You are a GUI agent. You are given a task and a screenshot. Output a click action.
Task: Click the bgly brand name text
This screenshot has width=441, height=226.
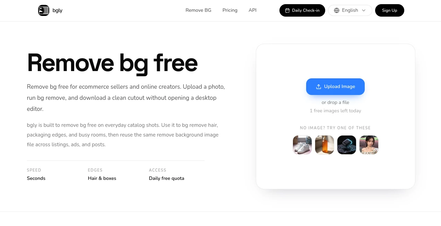58,10
